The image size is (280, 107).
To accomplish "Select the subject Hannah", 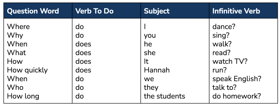I will coord(157,70).
